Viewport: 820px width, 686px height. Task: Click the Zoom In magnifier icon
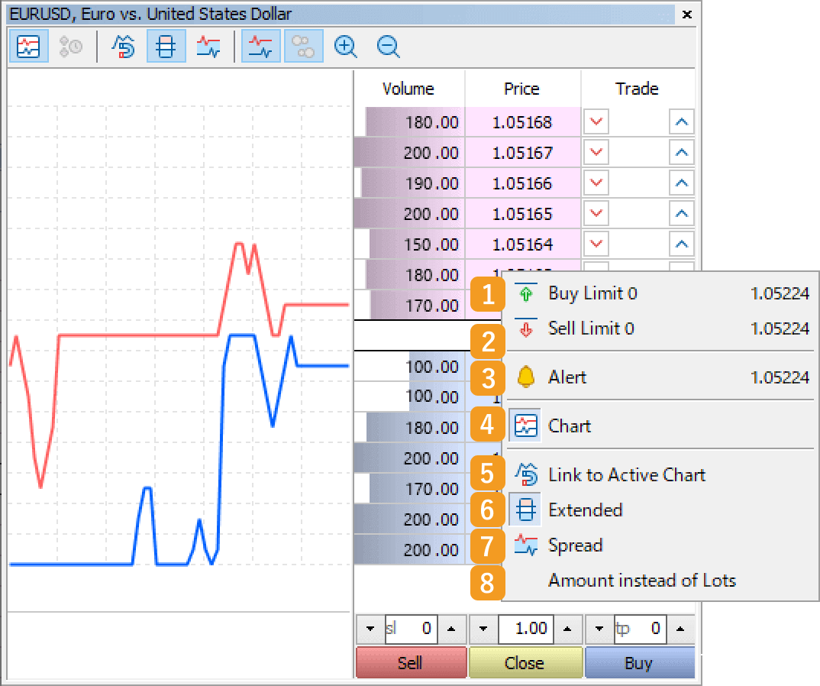click(345, 47)
